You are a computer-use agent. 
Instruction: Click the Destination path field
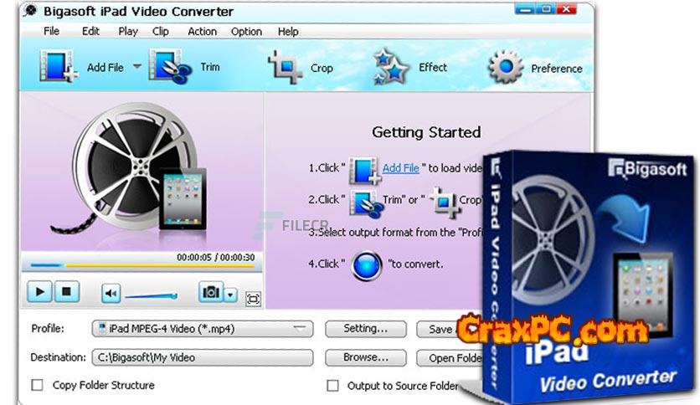click(x=203, y=357)
